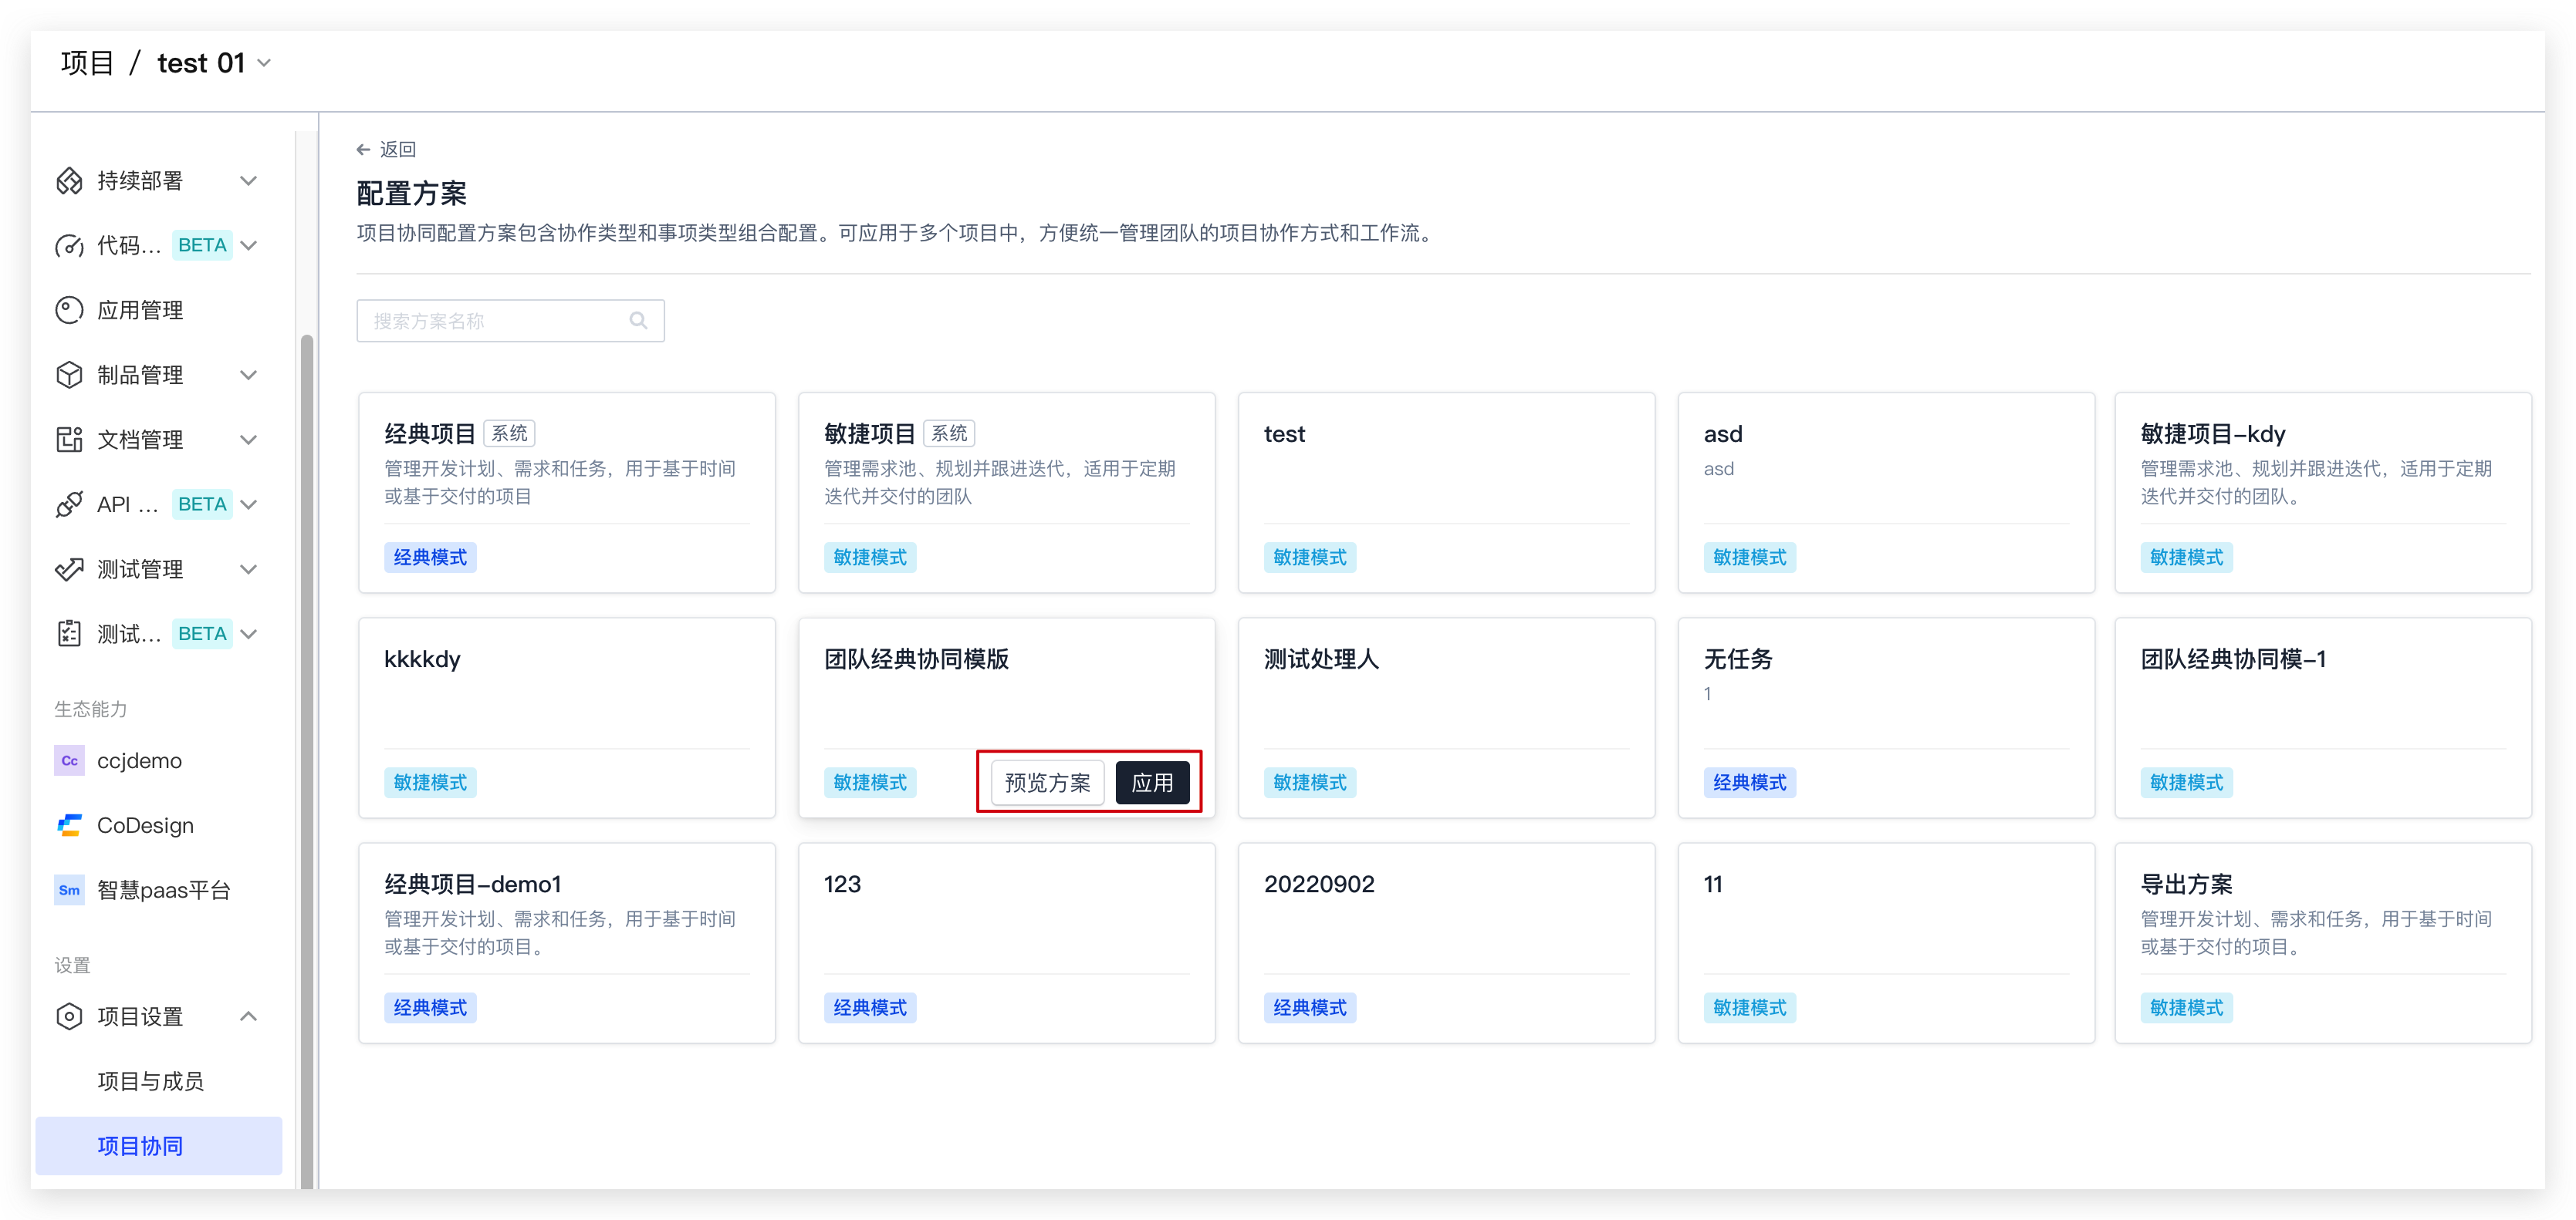The height and width of the screenshot is (1220, 2576).
Task: Expand the 持续部署 menu chevron
Action: click(249, 181)
